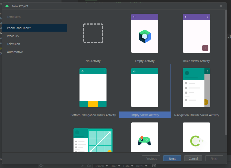The height and width of the screenshot is (168, 231).
Task: Click the Previous button
Action: (151, 159)
